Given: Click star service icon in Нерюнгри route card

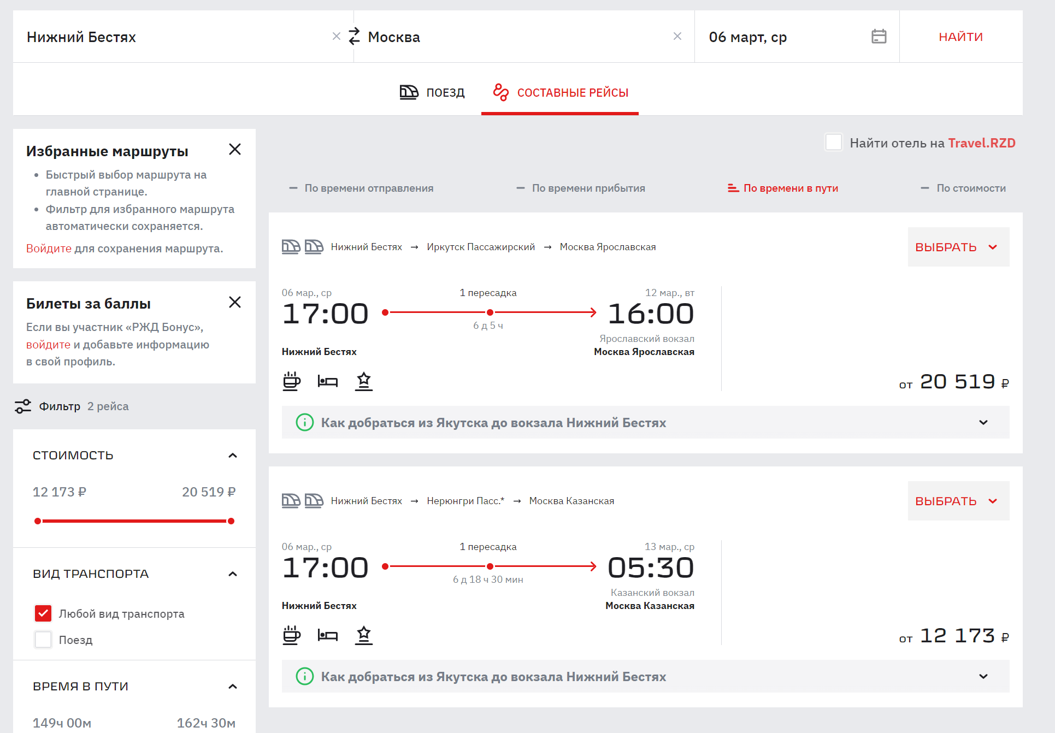Looking at the screenshot, I should (364, 635).
